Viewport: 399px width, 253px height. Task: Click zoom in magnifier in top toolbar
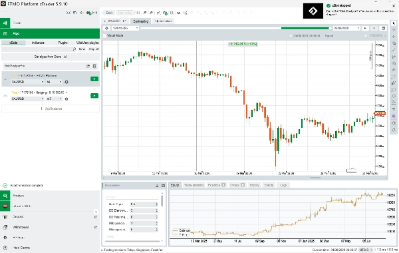145,13
